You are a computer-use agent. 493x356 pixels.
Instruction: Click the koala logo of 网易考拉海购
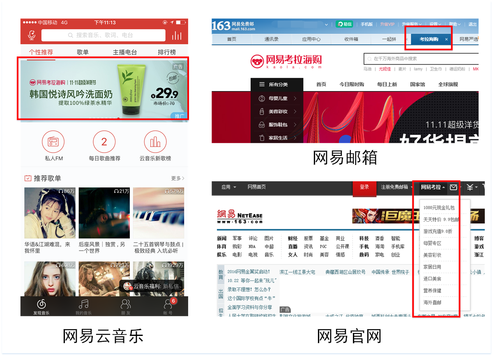coord(257,62)
